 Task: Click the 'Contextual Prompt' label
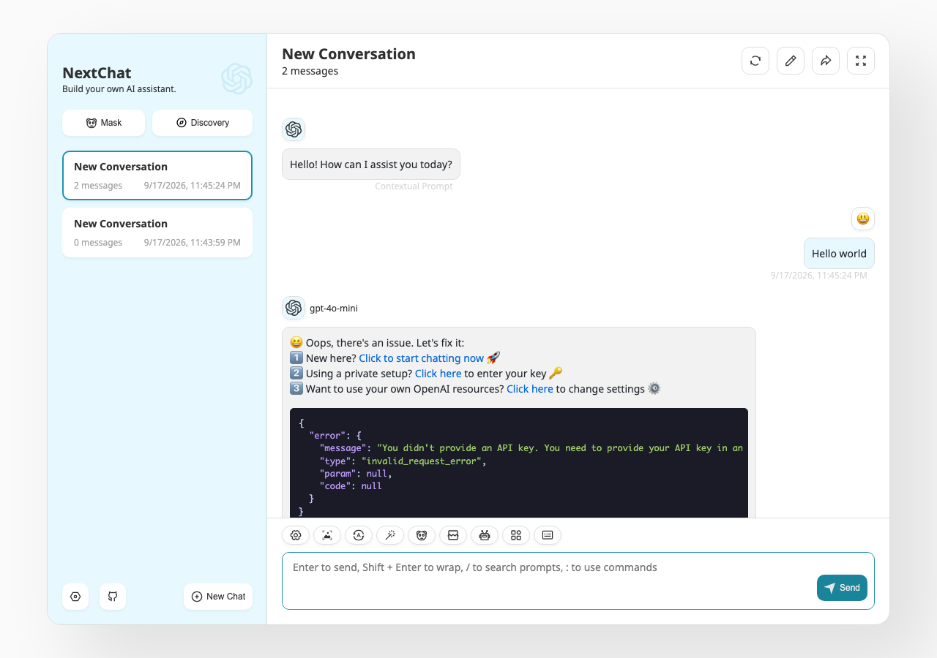pos(414,186)
